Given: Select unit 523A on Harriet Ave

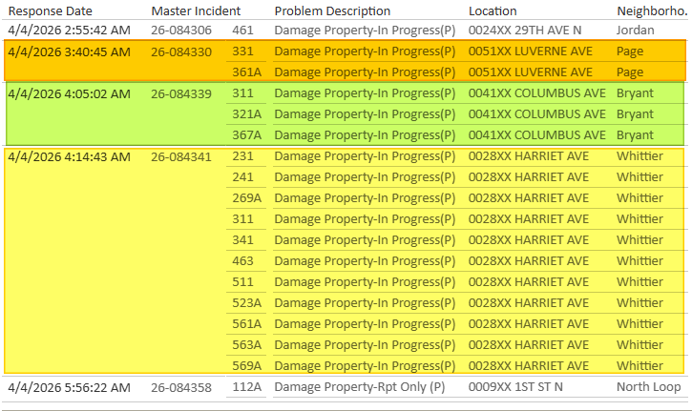Looking at the screenshot, I should click(246, 302).
